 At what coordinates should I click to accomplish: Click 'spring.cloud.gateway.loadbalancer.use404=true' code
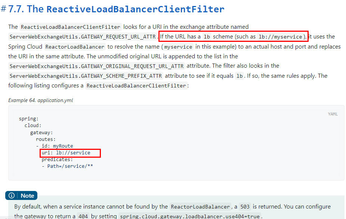point(190,216)
